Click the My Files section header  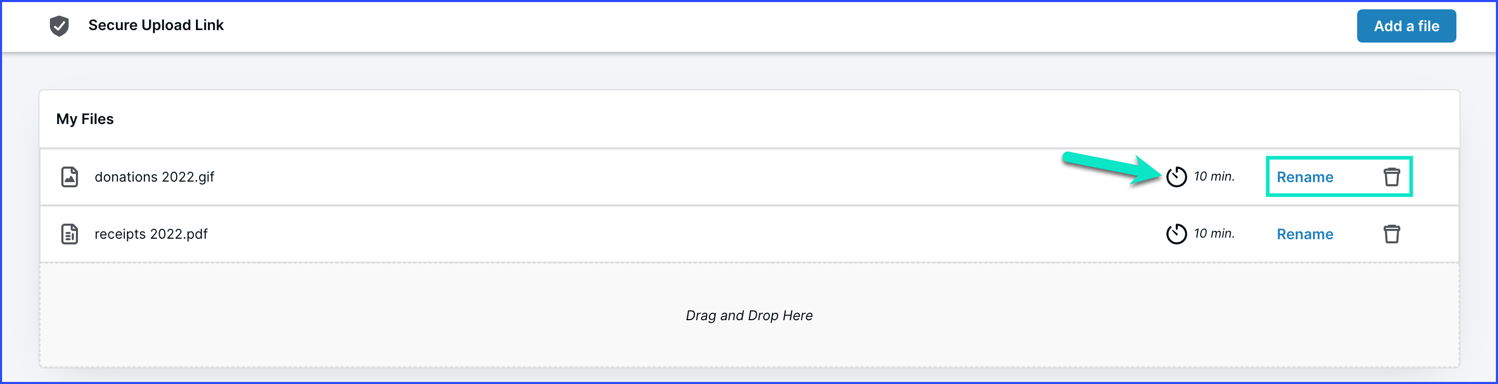[x=85, y=118]
